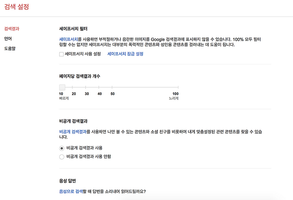Viewport: 293px width, 200px height.
Task: Select the 비공개 검색결과 사용 안함 radio button
Action: click(x=62, y=157)
